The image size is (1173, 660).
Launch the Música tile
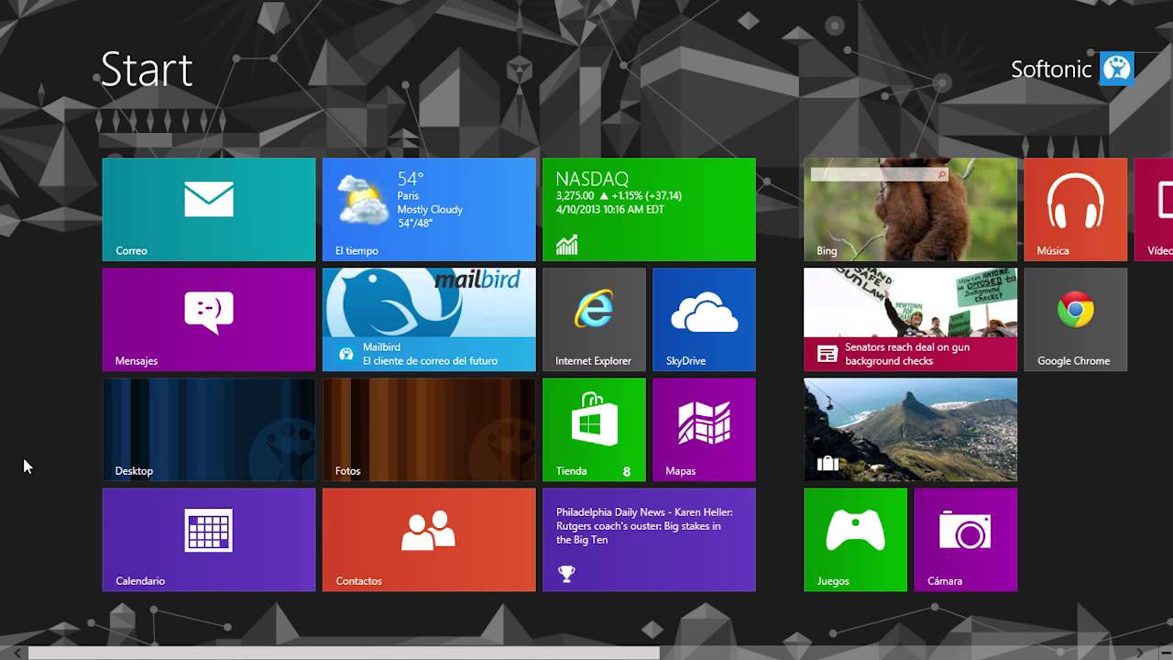click(1075, 210)
